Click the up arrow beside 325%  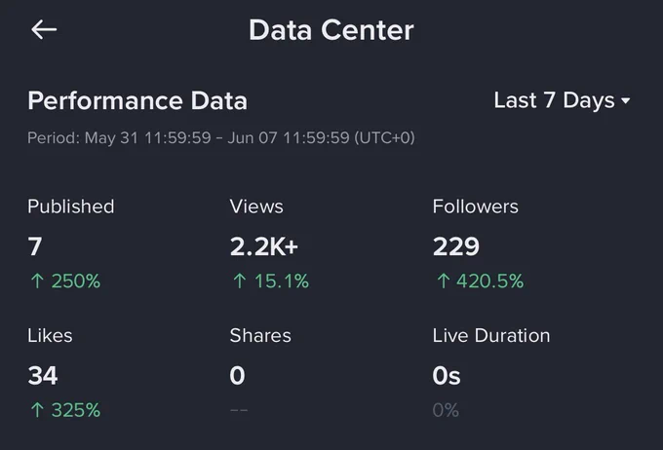point(37,410)
